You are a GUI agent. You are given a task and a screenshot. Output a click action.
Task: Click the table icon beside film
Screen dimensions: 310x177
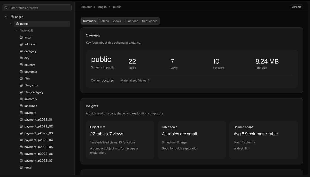(x=21, y=78)
